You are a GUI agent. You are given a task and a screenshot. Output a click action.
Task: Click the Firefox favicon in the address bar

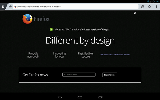point(15,7)
